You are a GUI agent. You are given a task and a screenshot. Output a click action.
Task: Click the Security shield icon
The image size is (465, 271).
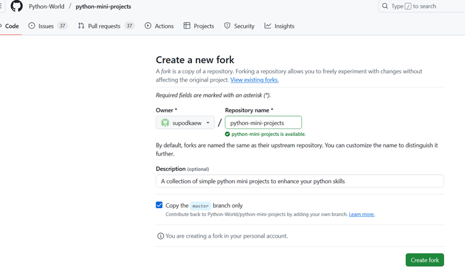(227, 26)
